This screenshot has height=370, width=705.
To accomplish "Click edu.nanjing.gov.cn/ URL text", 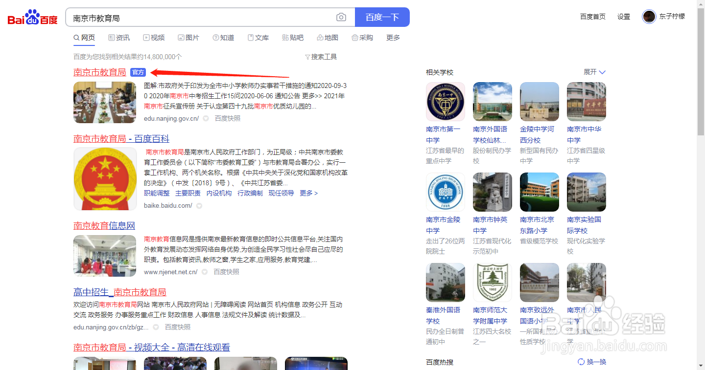I will point(171,118).
